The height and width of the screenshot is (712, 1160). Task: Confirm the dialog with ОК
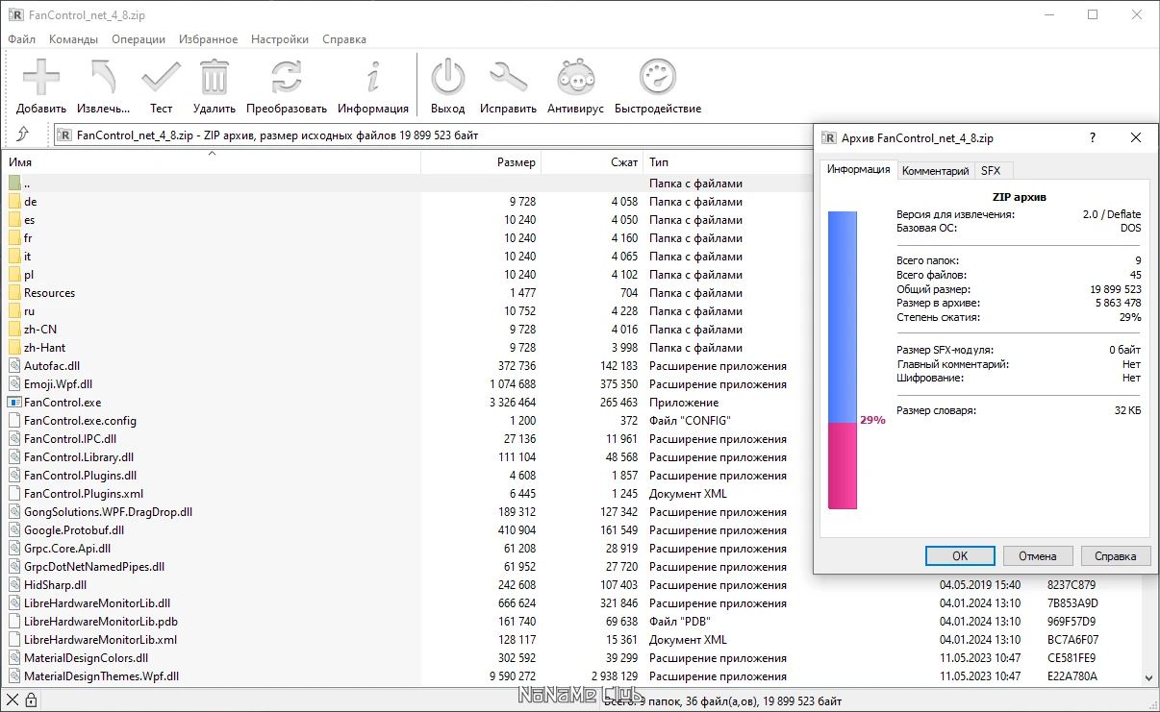click(958, 555)
